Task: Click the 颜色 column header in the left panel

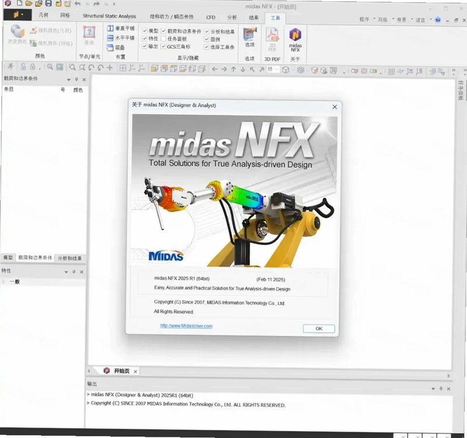Action: (78, 90)
